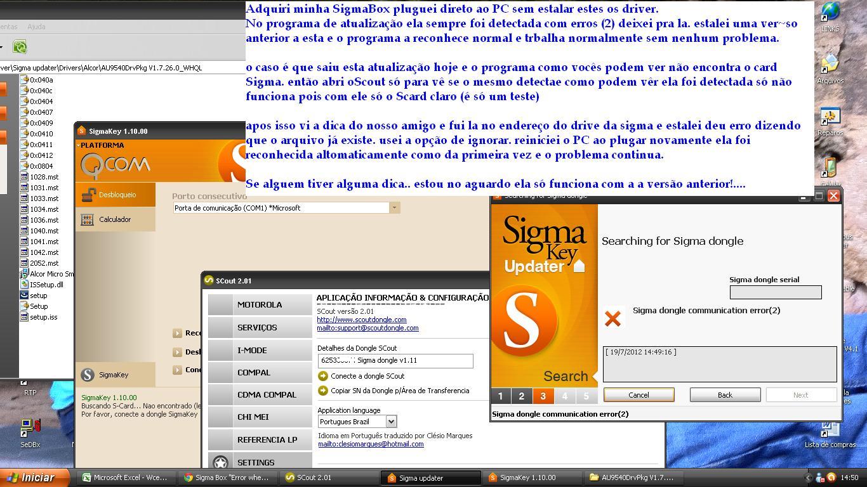
Task: Switch to Sigma Box Chrome taskbar window
Action: pyautogui.click(x=228, y=477)
